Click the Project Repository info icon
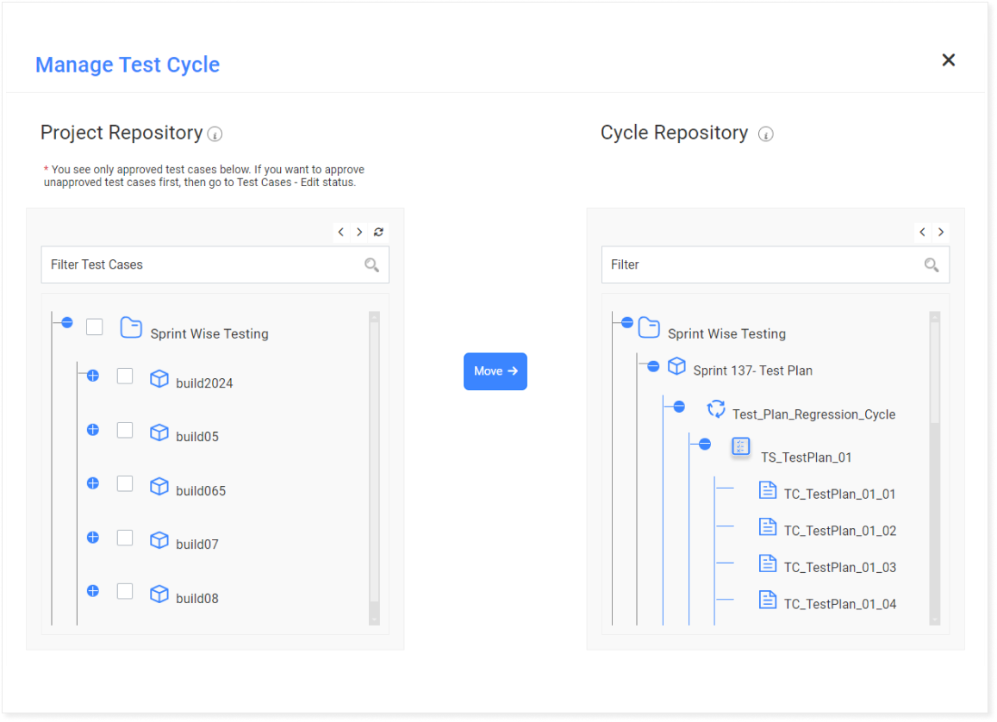Image resolution: width=997 pixels, height=722 pixels. (215, 134)
